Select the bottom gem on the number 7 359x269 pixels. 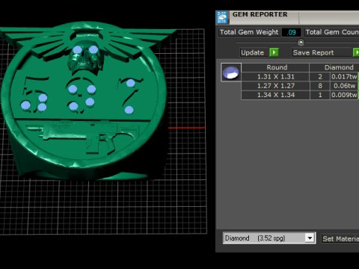(129, 110)
